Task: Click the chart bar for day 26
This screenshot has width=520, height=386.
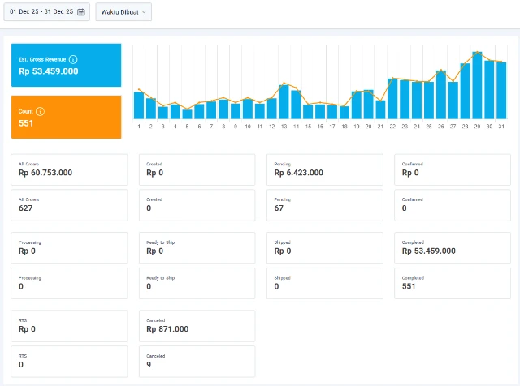Action: [x=440, y=95]
